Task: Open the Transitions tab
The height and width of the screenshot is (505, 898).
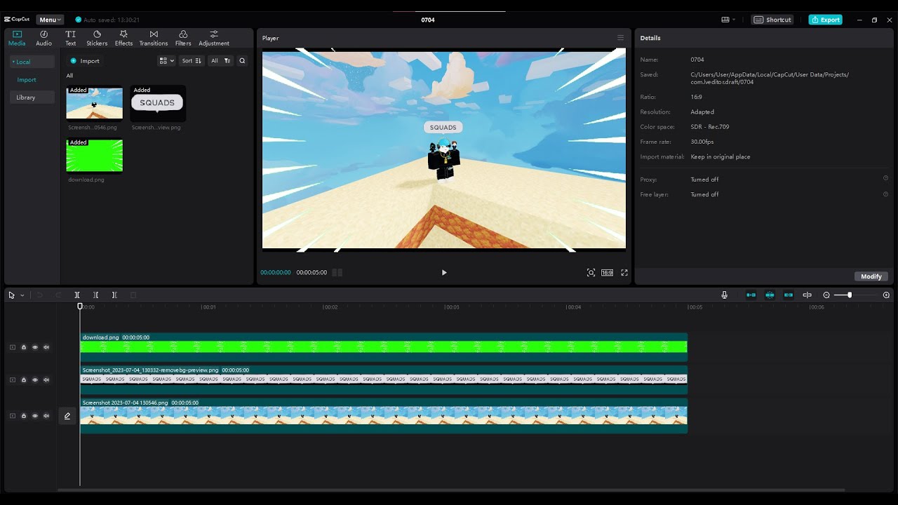Action: [x=154, y=38]
